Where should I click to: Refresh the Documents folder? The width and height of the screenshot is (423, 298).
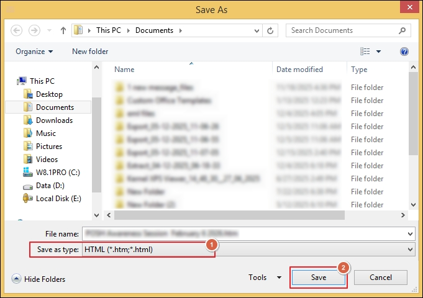coord(270,31)
